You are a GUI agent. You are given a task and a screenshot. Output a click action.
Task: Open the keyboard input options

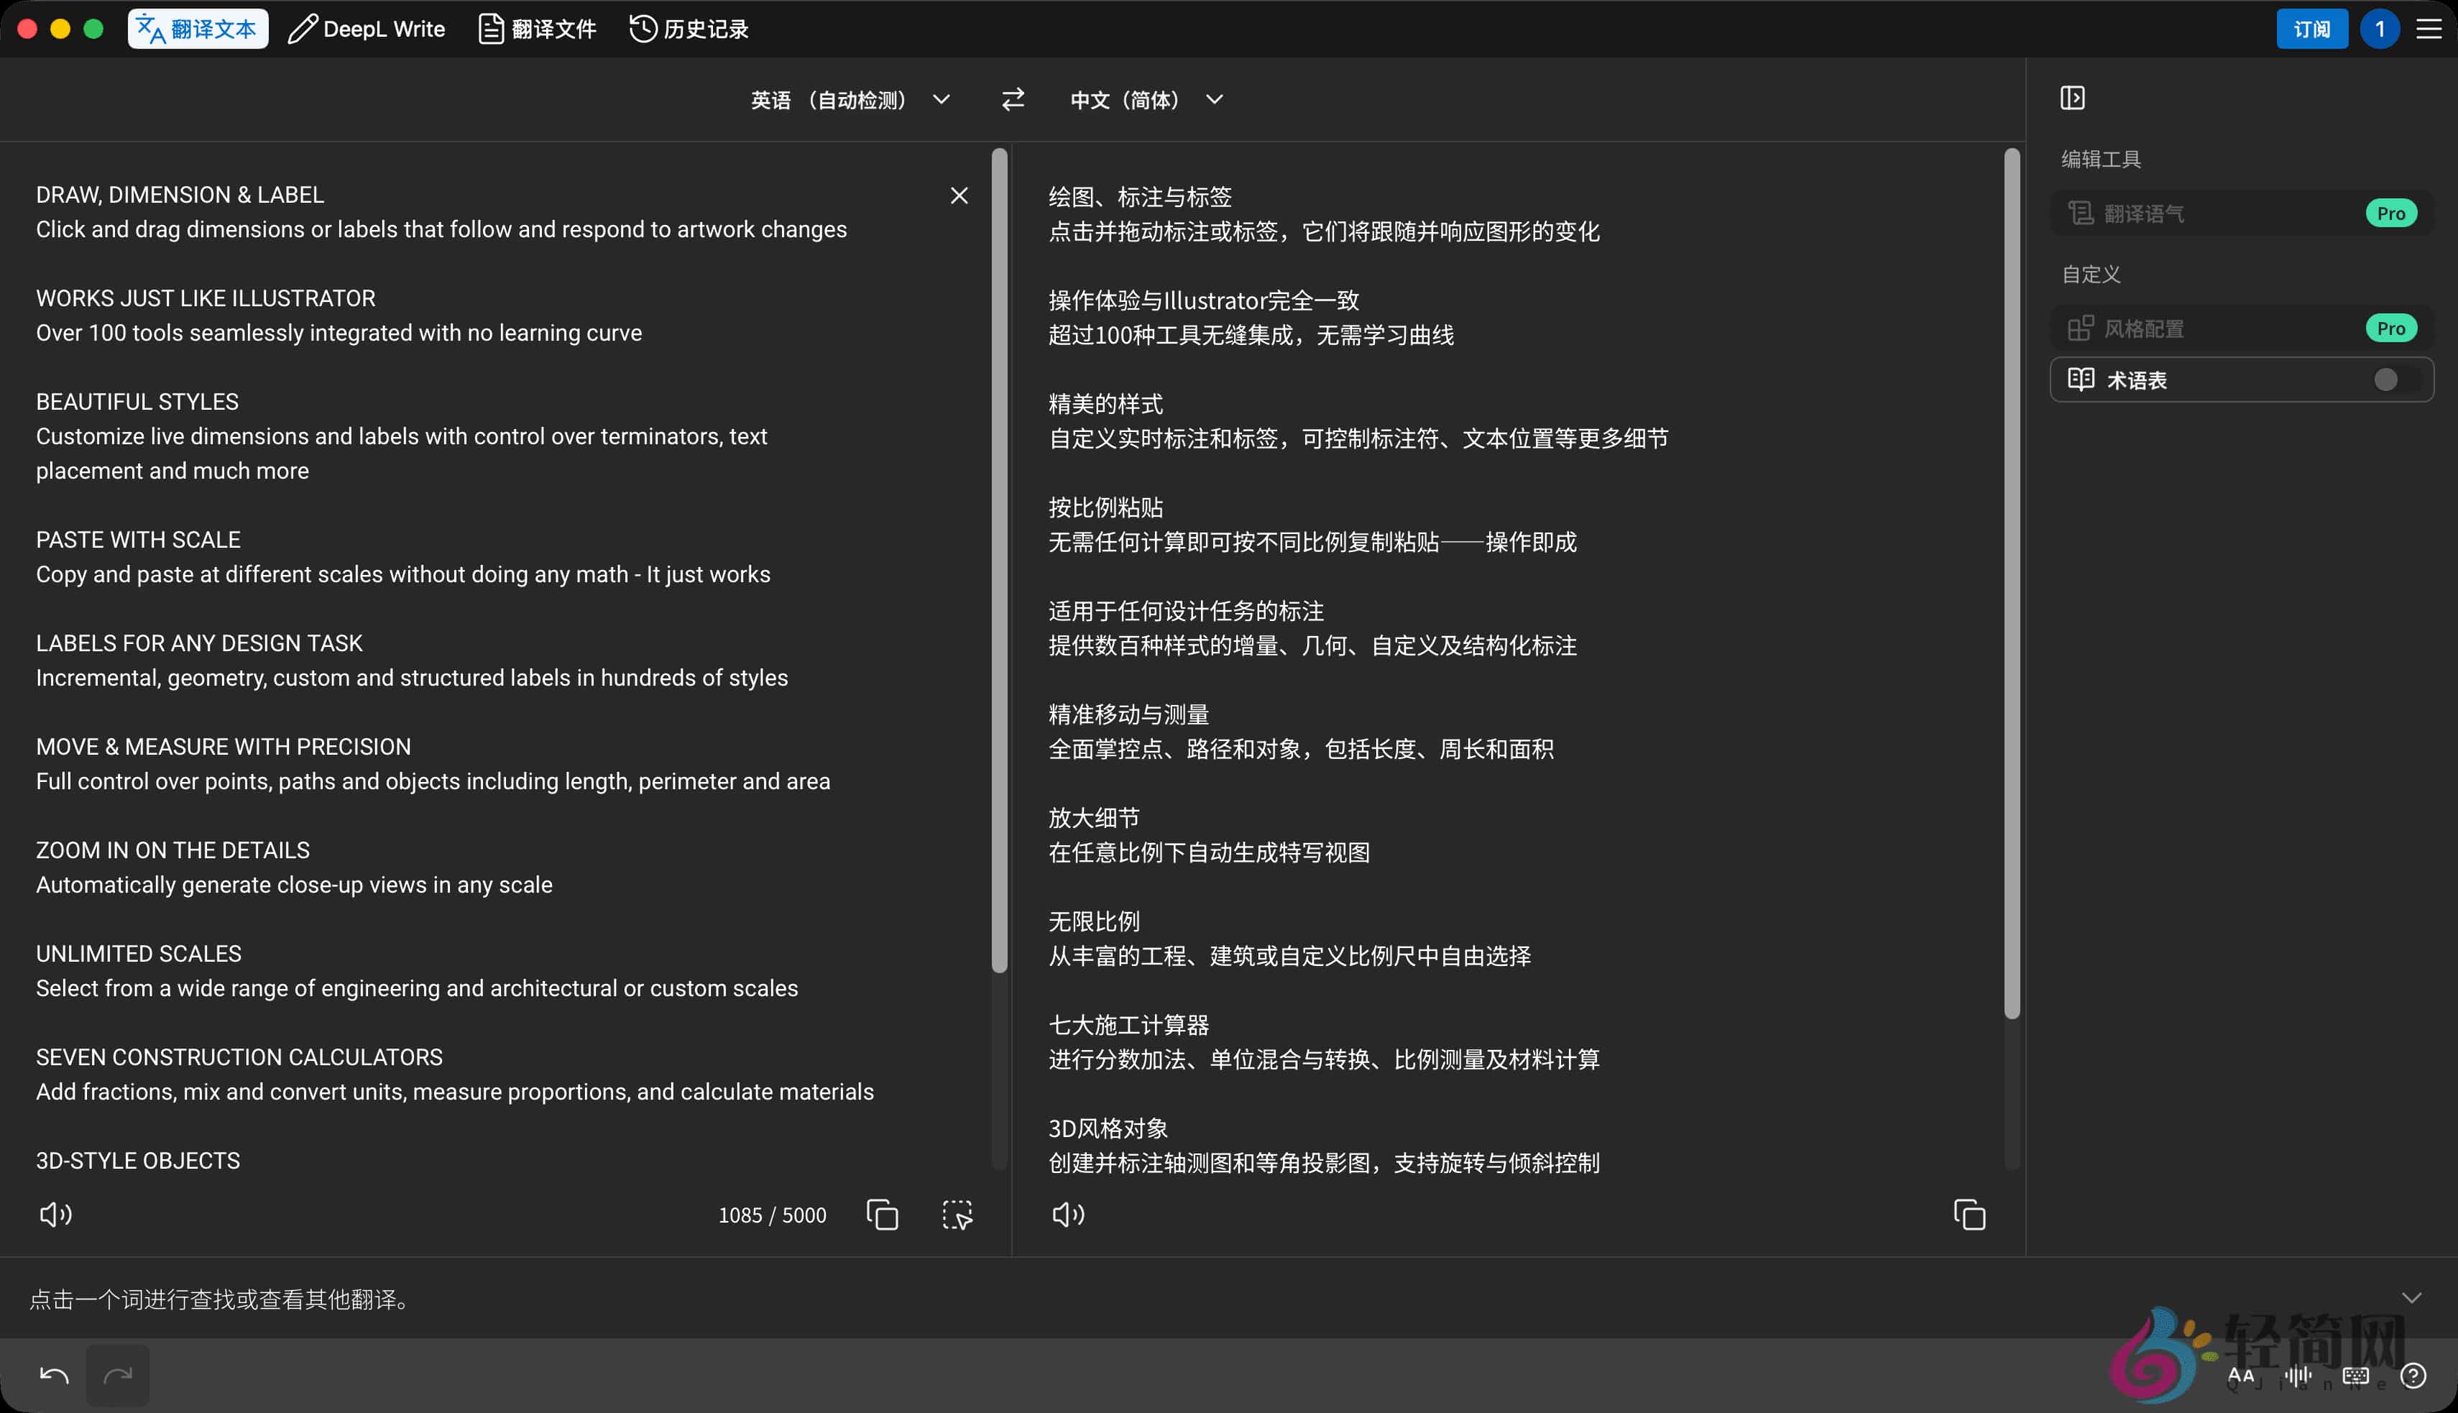(2356, 1375)
